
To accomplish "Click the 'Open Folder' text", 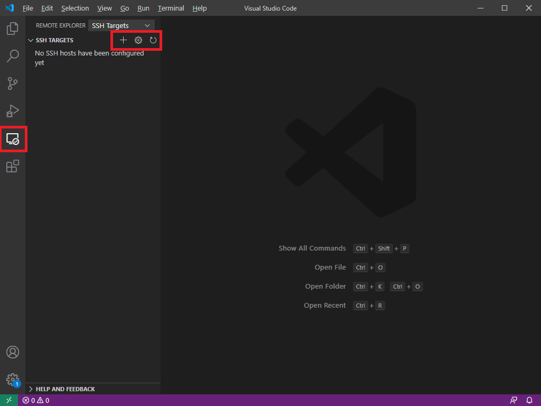I will point(325,286).
